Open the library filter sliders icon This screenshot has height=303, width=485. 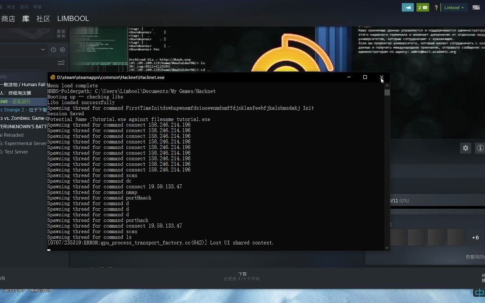pos(61,62)
